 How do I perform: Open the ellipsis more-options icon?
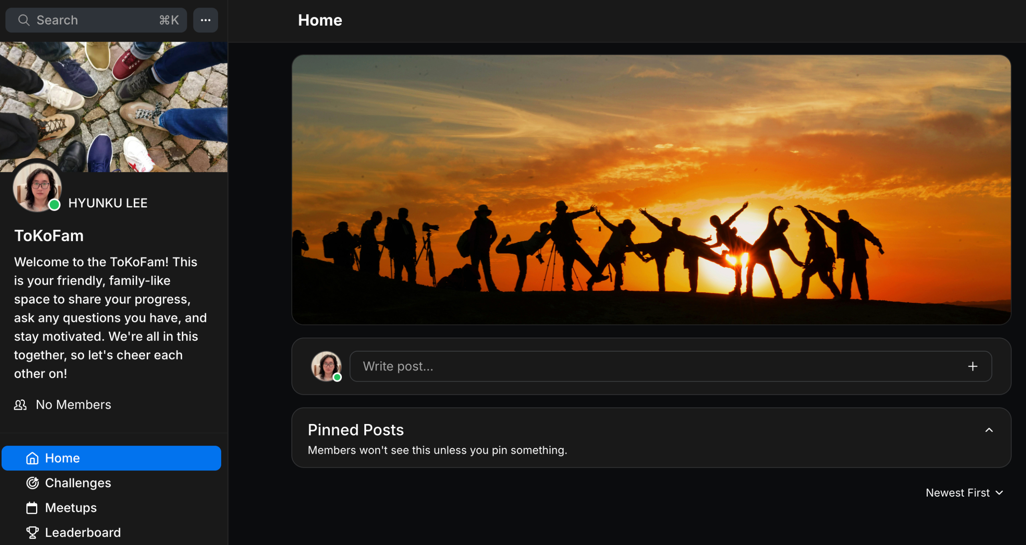pyautogui.click(x=205, y=20)
